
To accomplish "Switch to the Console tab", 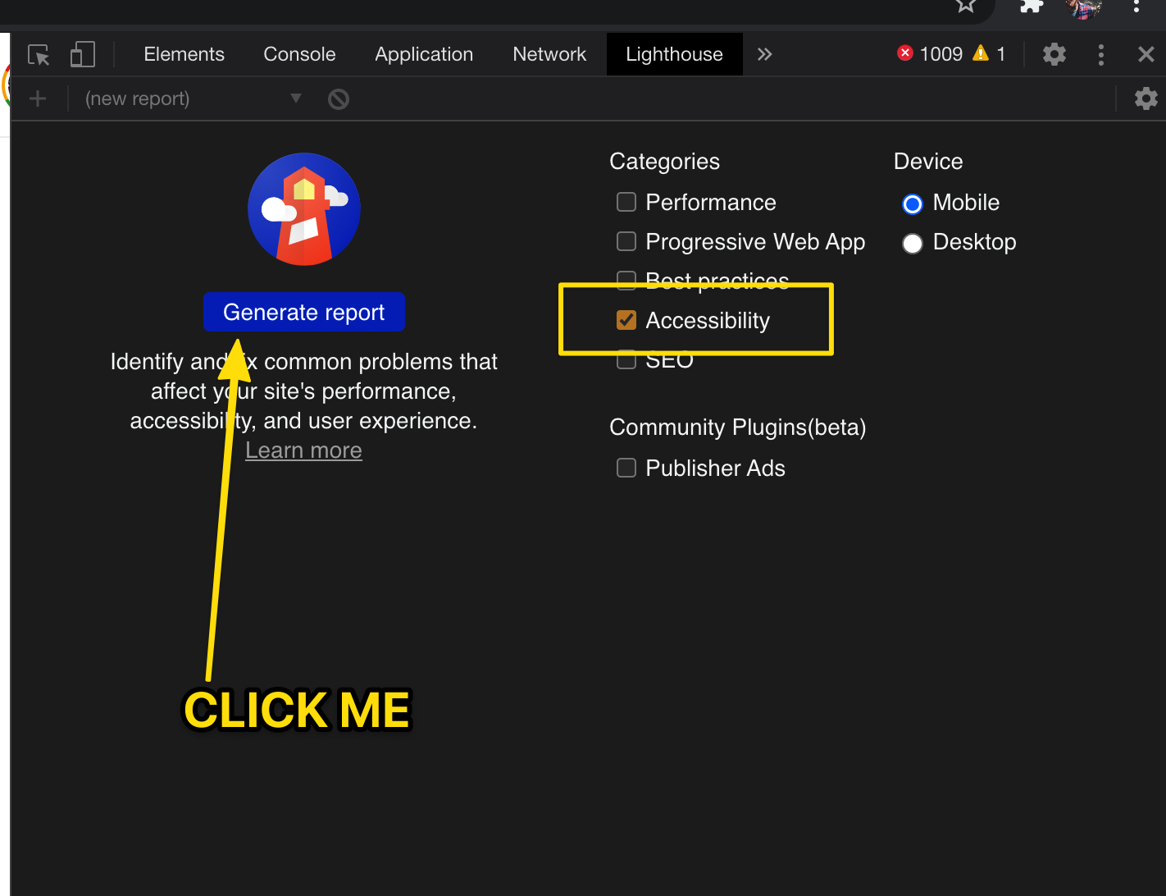I will point(299,55).
